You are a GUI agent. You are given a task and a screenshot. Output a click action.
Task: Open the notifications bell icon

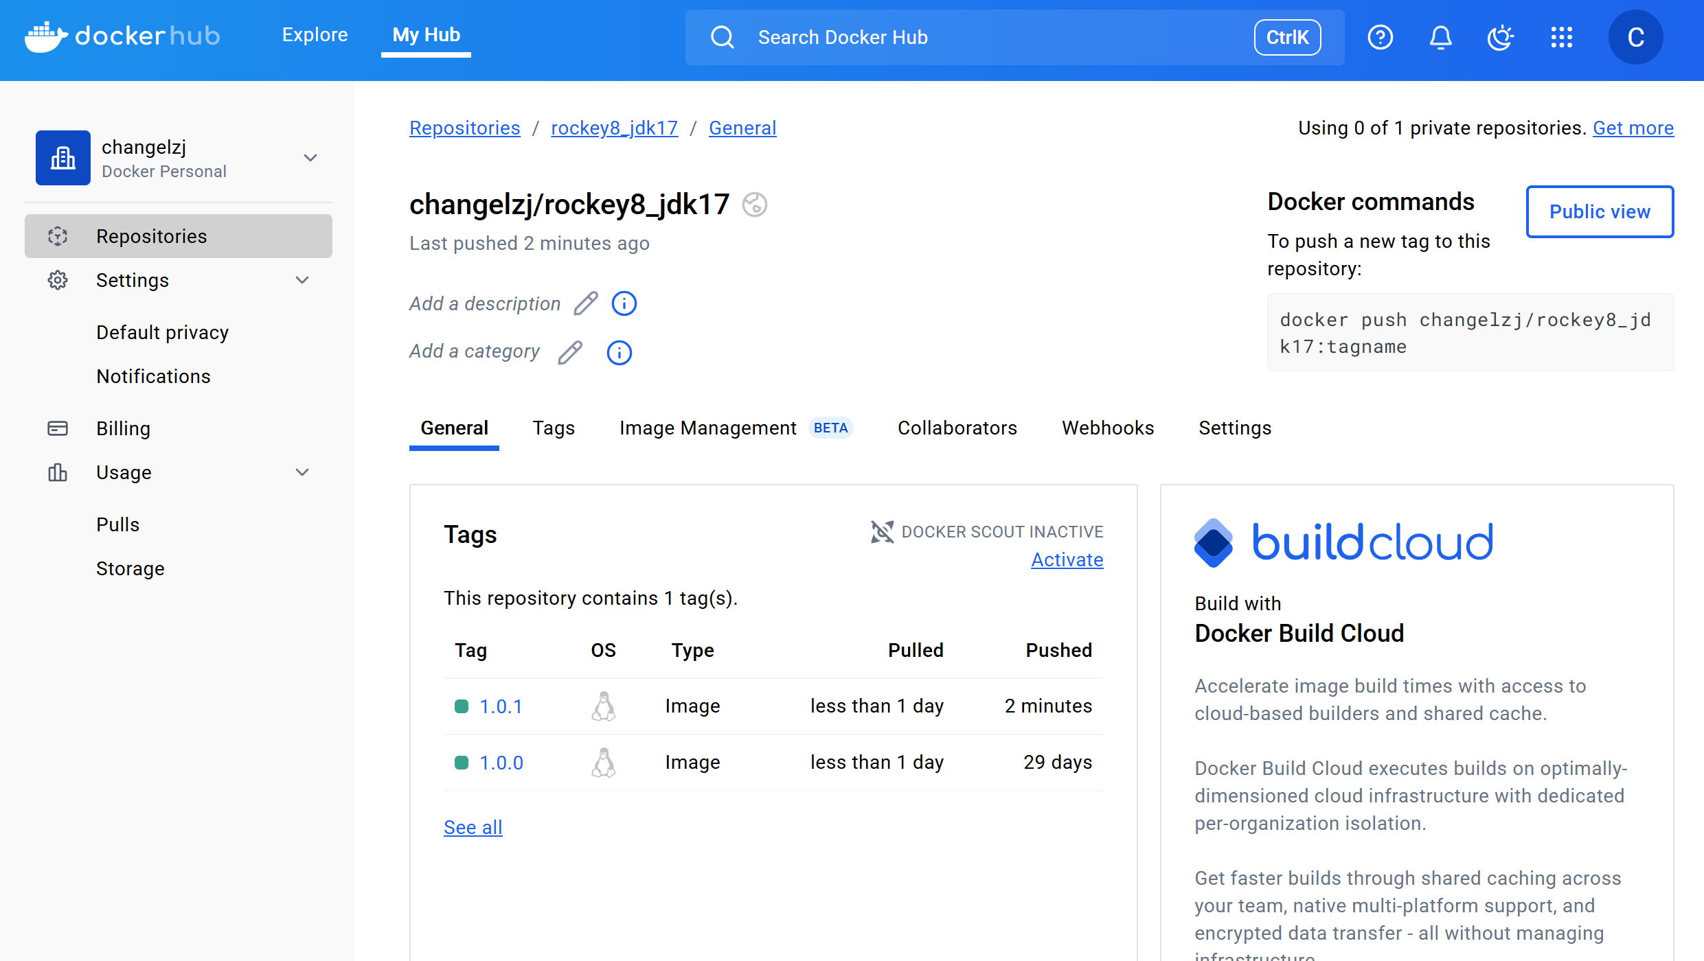tap(1440, 37)
